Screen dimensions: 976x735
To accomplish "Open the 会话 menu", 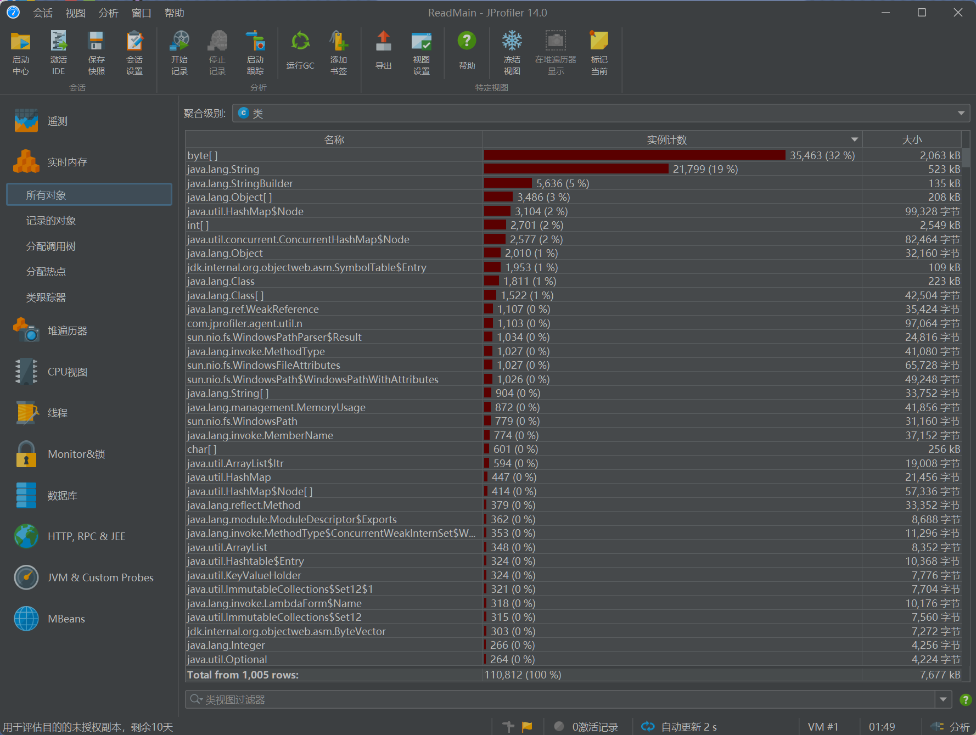I will click(42, 13).
